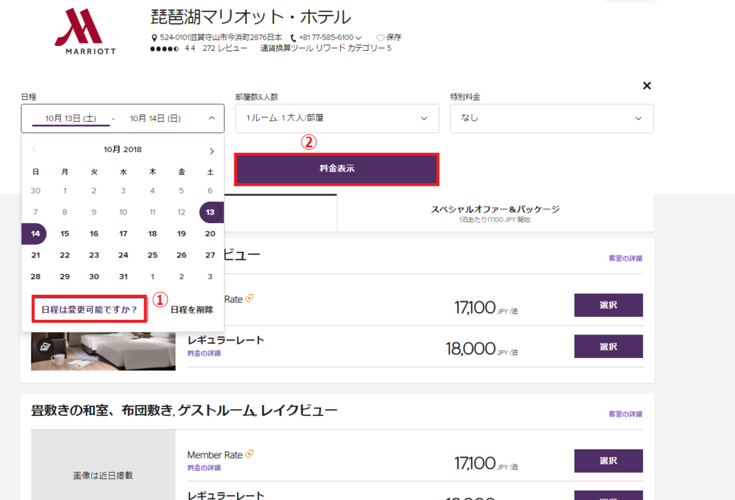Click the heart 保存 save icon

380,37
